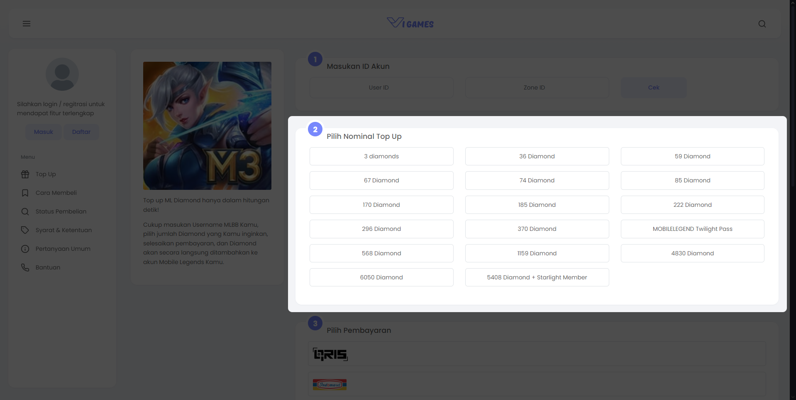Viewport: 796px width, 400px height.
Task: Click the phone icon beside Bantuan
Action: tap(25, 267)
